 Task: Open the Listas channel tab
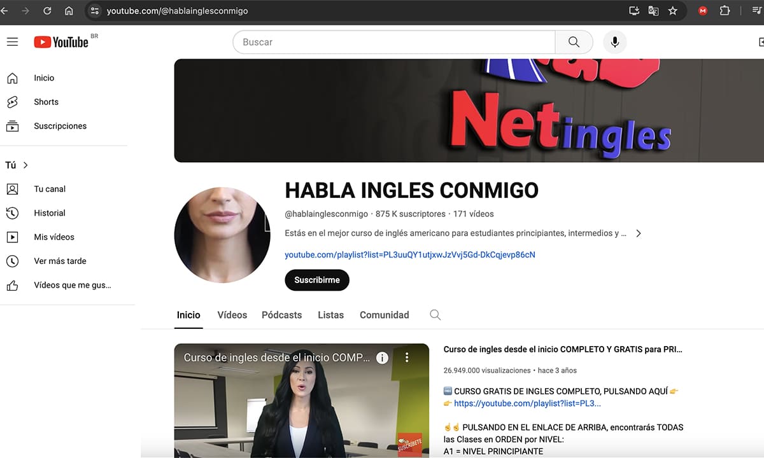click(331, 315)
